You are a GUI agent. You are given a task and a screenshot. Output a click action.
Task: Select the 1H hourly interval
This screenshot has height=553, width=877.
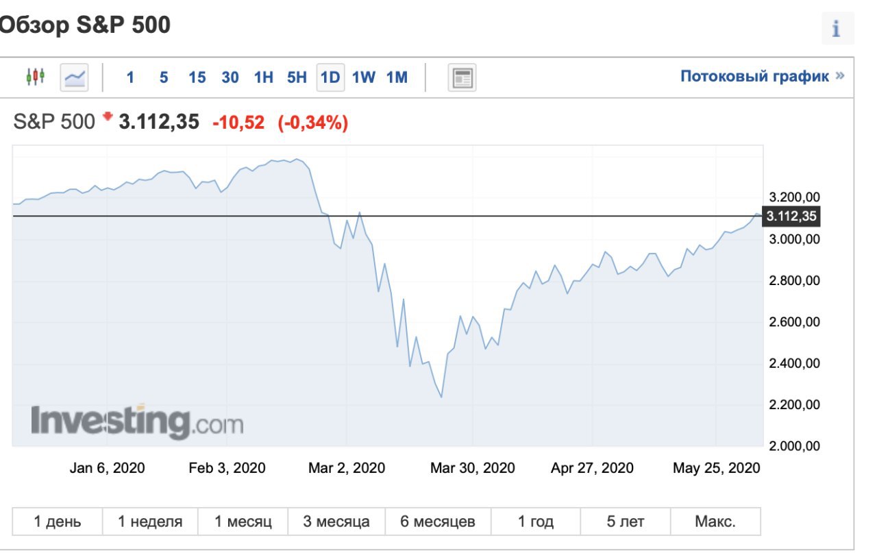click(264, 77)
